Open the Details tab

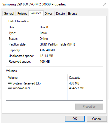[60, 14]
